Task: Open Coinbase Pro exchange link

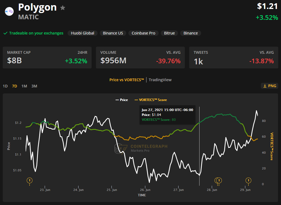Action: click(x=143, y=33)
